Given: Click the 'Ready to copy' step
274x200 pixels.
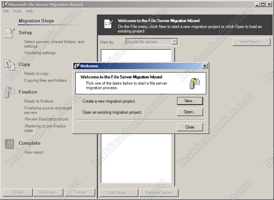Looking at the screenshot, I should (x=36, y=74).
